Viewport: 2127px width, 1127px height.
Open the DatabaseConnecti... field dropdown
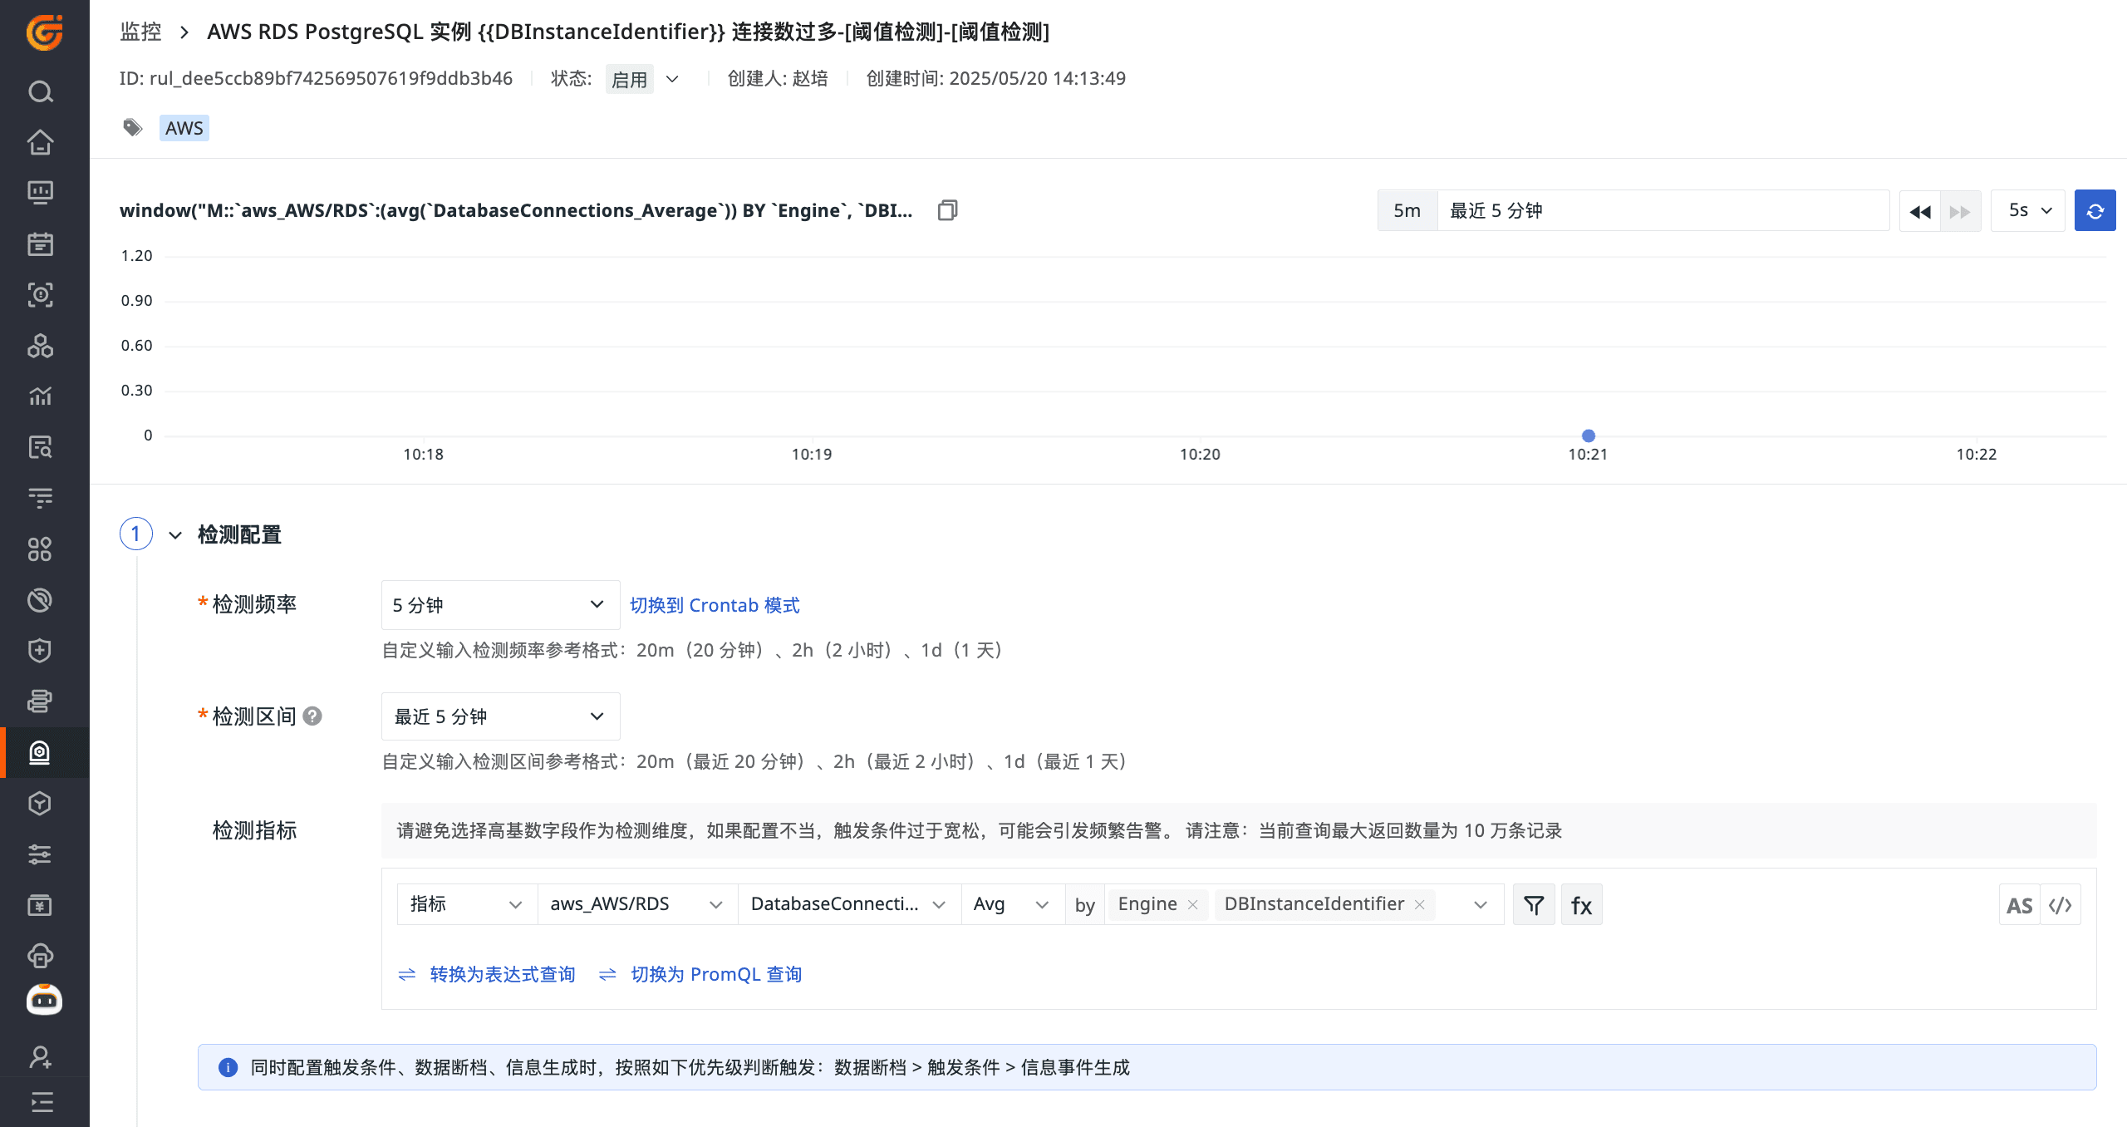849,904
